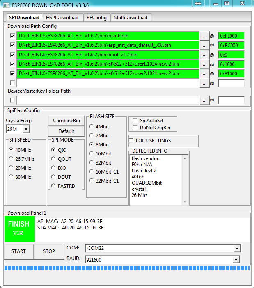The width and height of the screenshot is (254, 288).
Task: Click the blank.bin file path field
Action: tap(108, 36)
